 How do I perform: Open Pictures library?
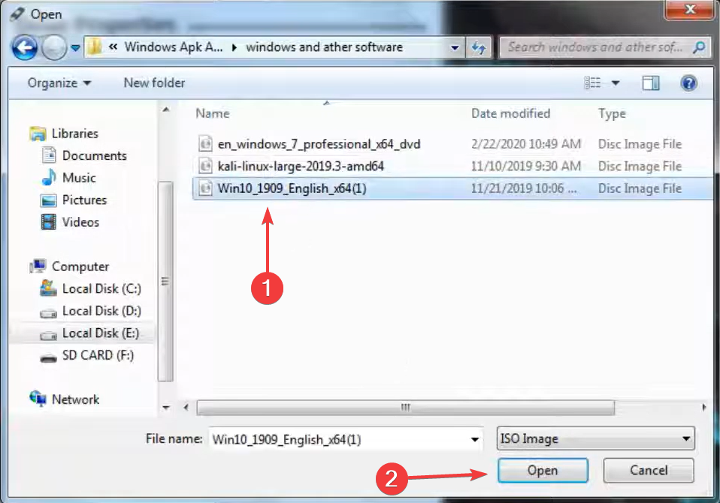84,200
